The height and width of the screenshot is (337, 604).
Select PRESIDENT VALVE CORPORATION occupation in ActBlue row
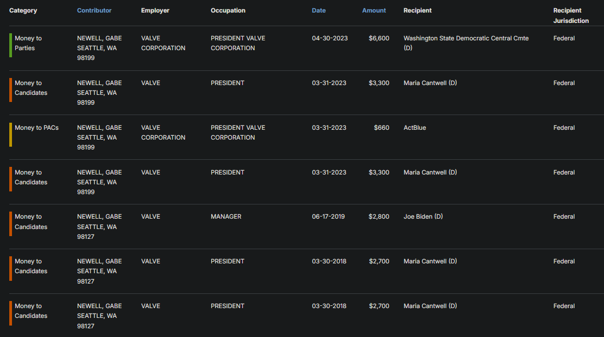(x=238, y=133)
